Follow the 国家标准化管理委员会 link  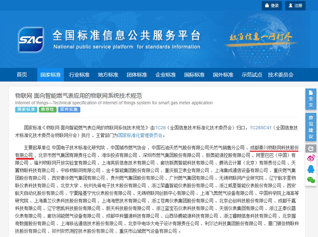pos(140,135)
